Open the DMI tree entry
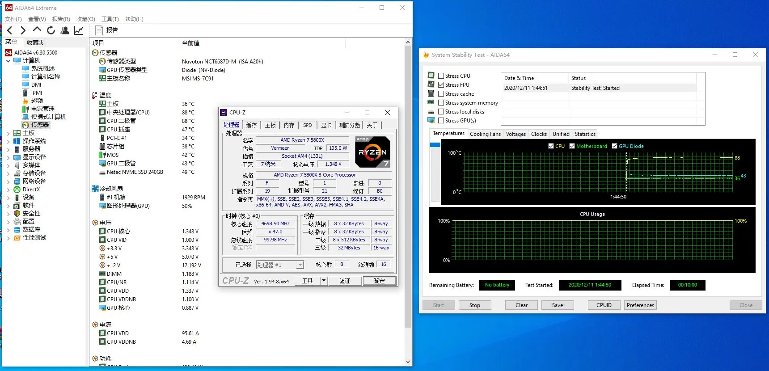Viewport: 769px width, 371px height. pyautogui.click(x=36, y=84)
